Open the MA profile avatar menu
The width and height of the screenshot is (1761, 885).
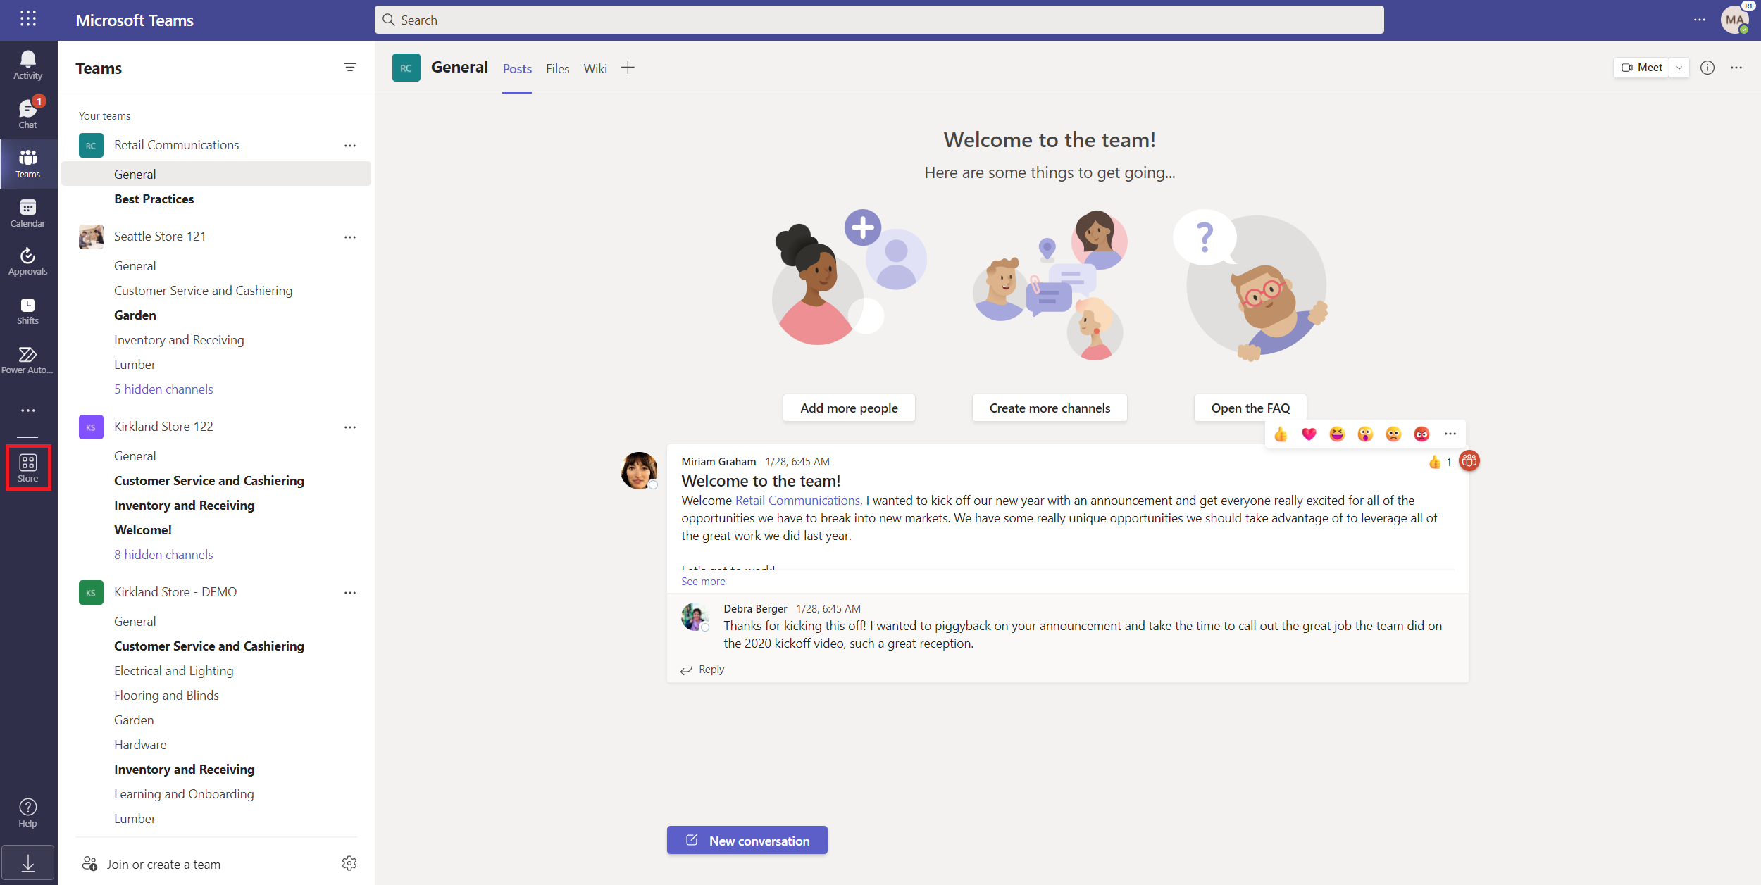coord(1734,20)
